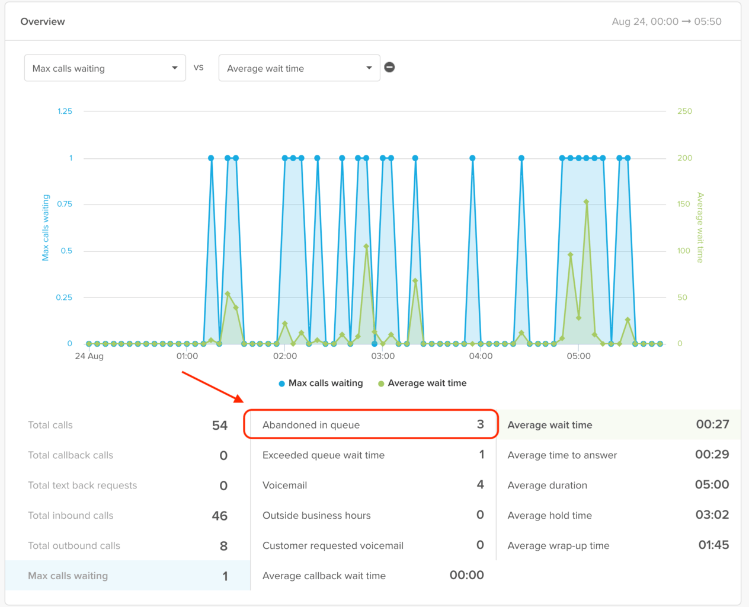Click the Average wait time right axis title
Image resolution: width=749 pixels, height=607 pixels.
700,228
